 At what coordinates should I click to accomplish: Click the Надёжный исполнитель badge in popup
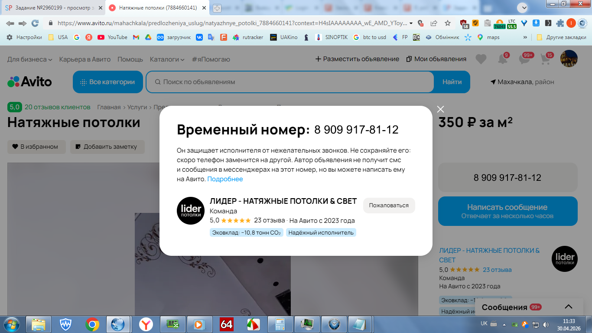(x=321, y=233)
